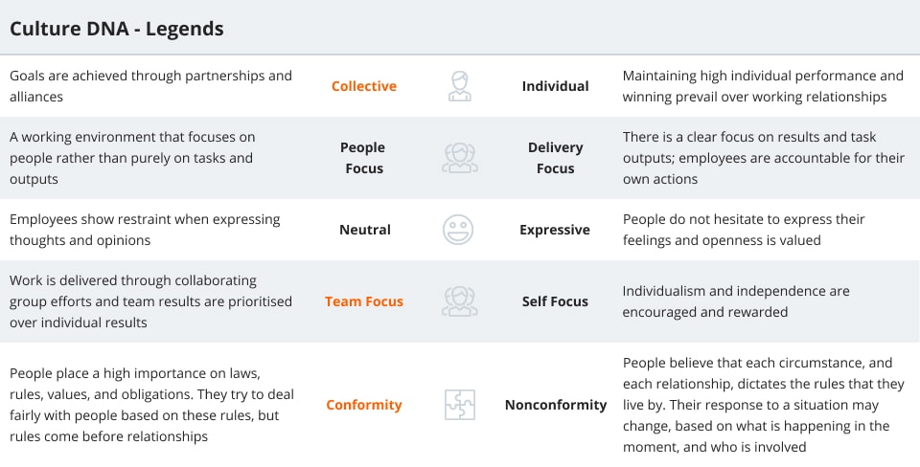Click the orange Conformity label
The height and width of the screenshot is (467, 920).
pos(364,405)
